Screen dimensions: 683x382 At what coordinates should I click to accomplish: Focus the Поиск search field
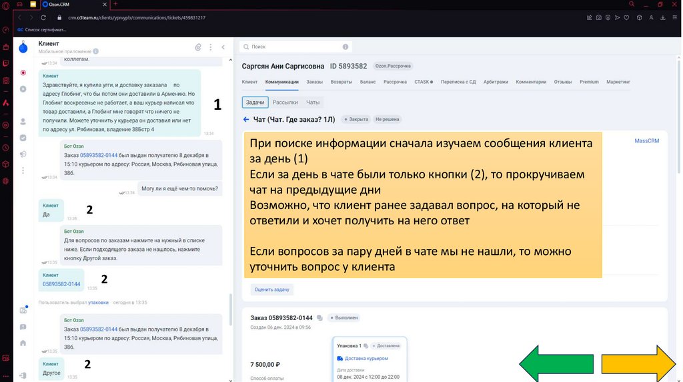pyautogui.click(x=295, y=47)
